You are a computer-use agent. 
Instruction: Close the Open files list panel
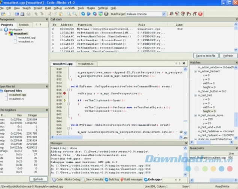pyautogui.click(x=47, y=86)
